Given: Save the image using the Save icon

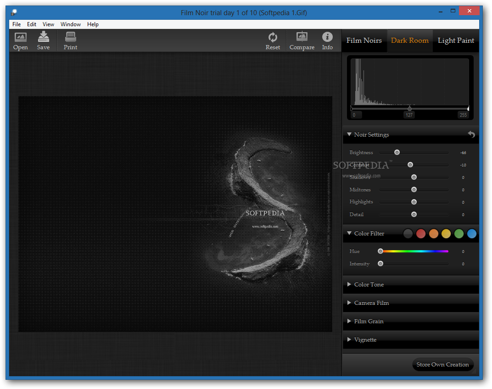Looking at the screenshot, I should [43, 41].
